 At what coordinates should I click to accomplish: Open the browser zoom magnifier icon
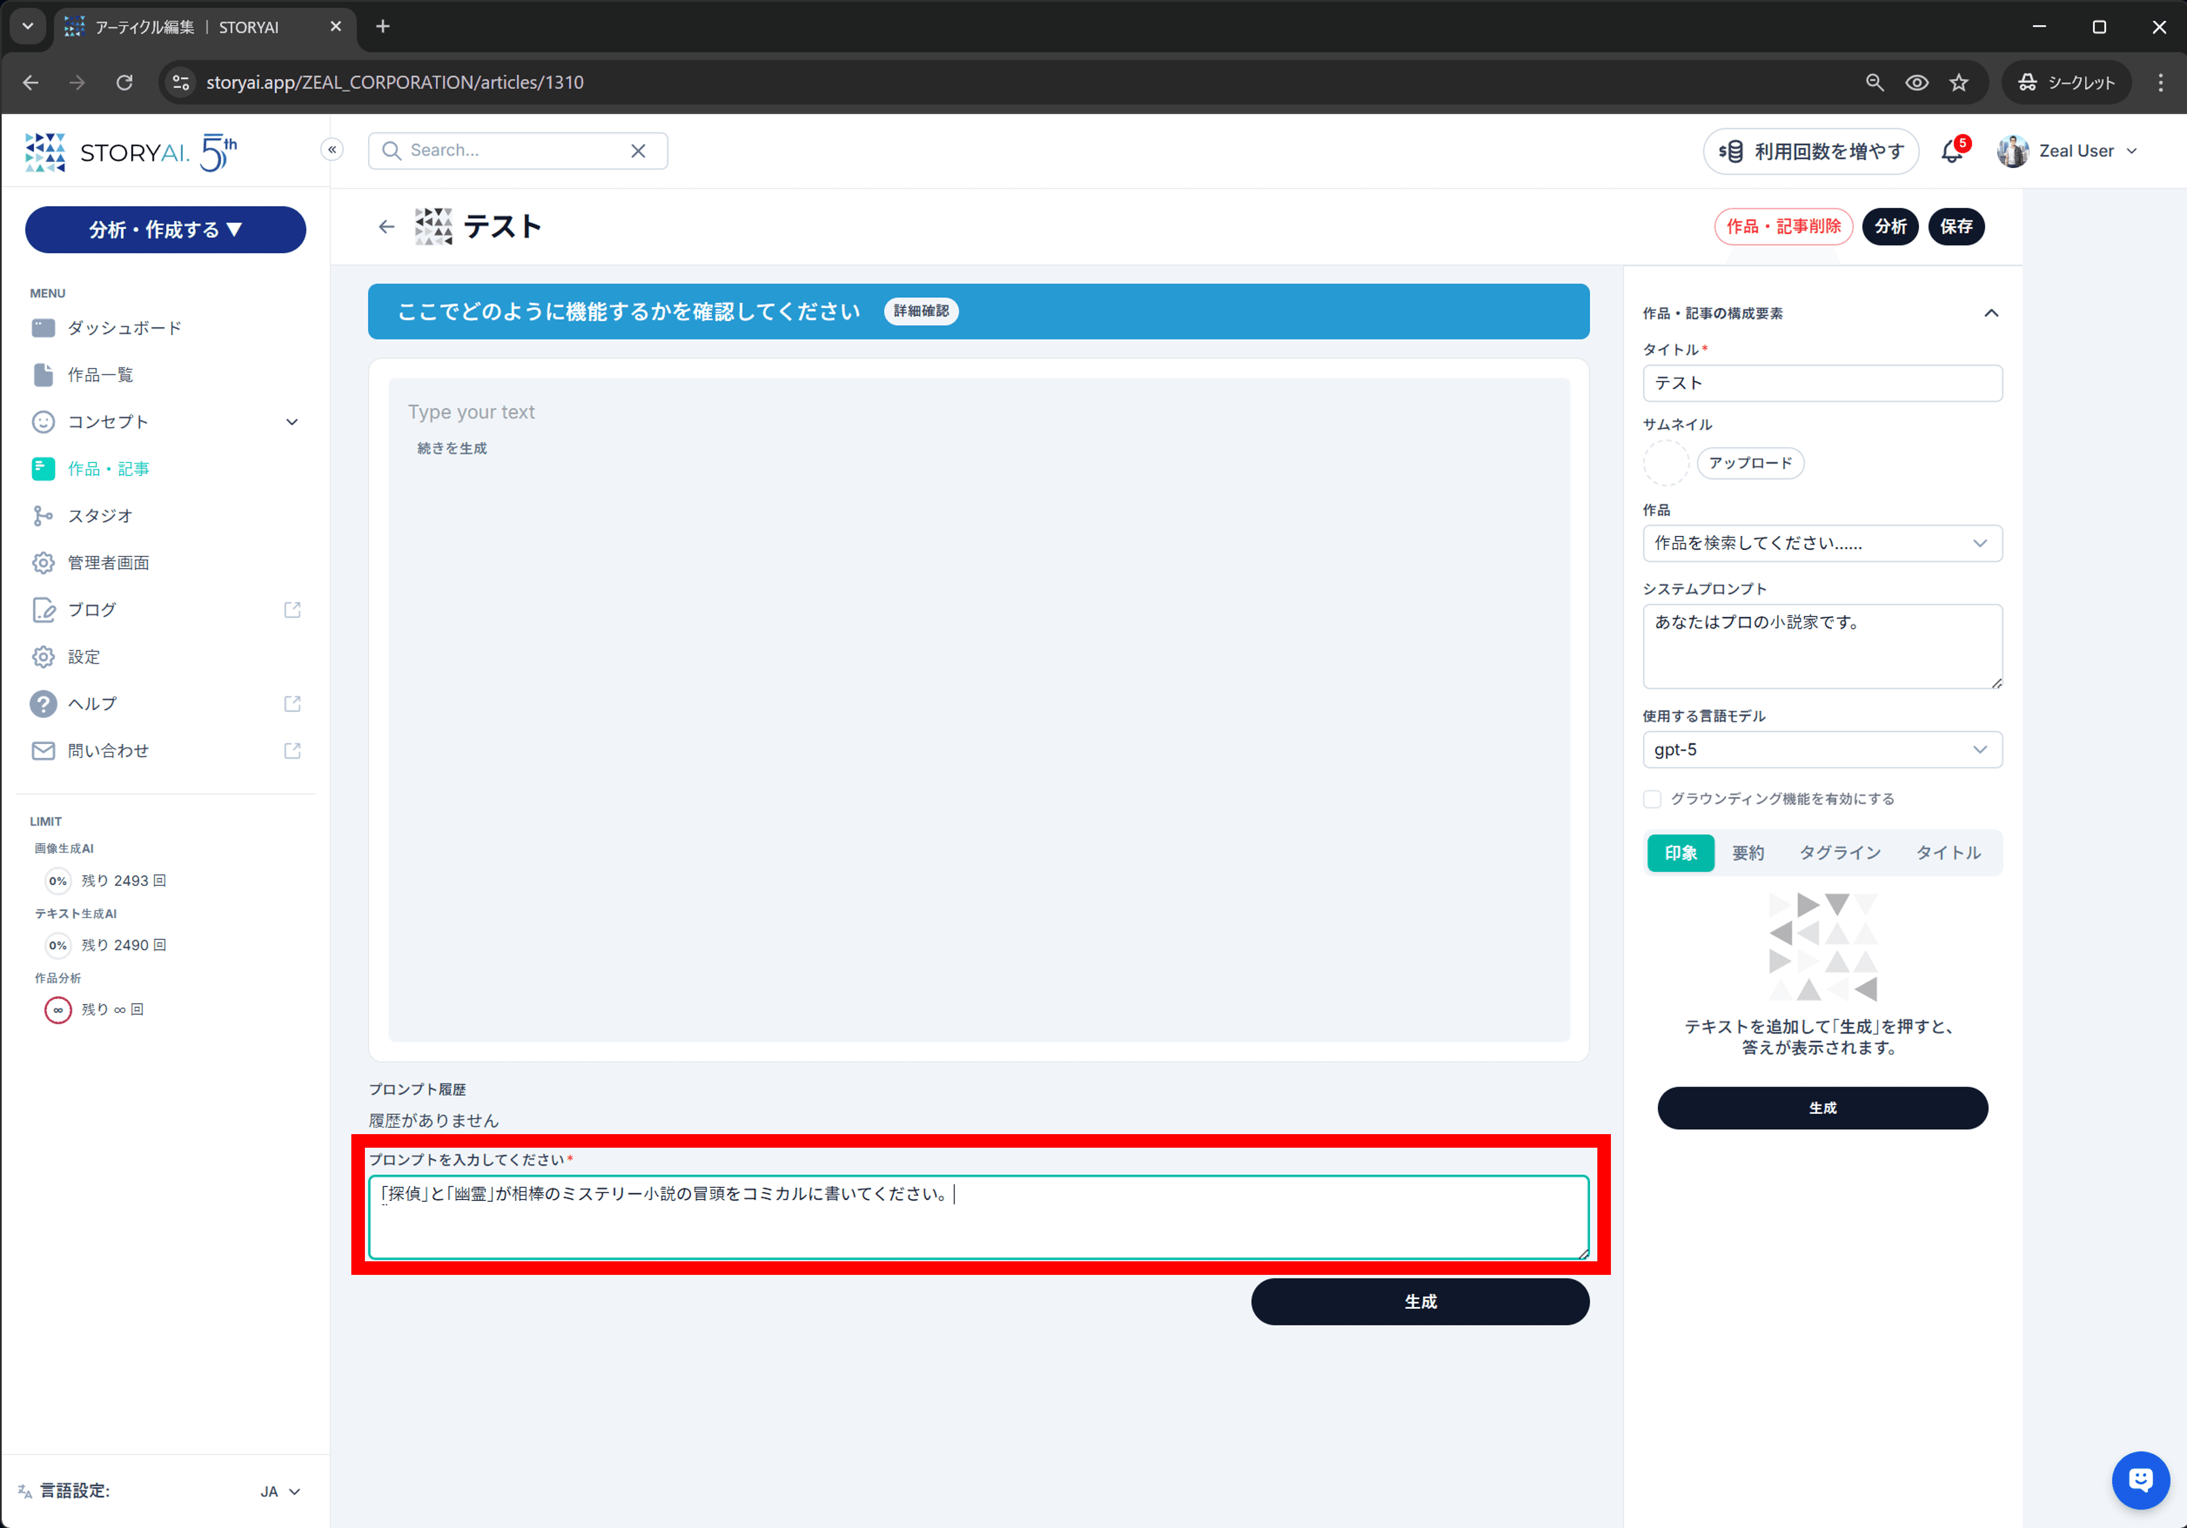(x=1875, y=83)
